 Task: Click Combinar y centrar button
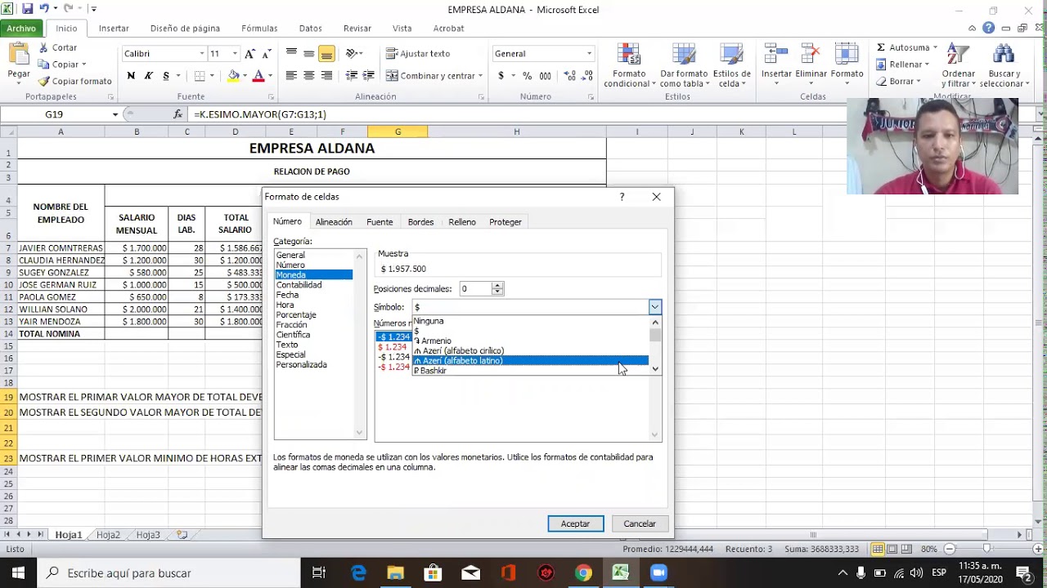click(x=431, y=76)
